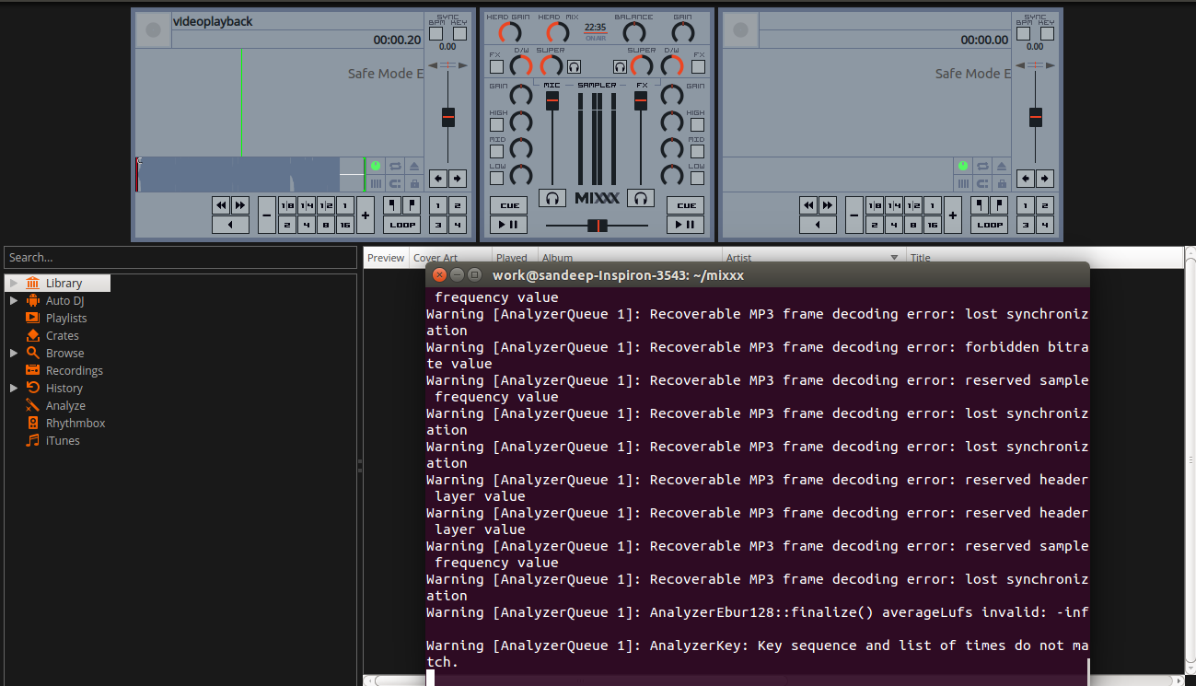The image size is (1196, 686).
Task: Eject track from right deck
Action: pos(1002,166)
